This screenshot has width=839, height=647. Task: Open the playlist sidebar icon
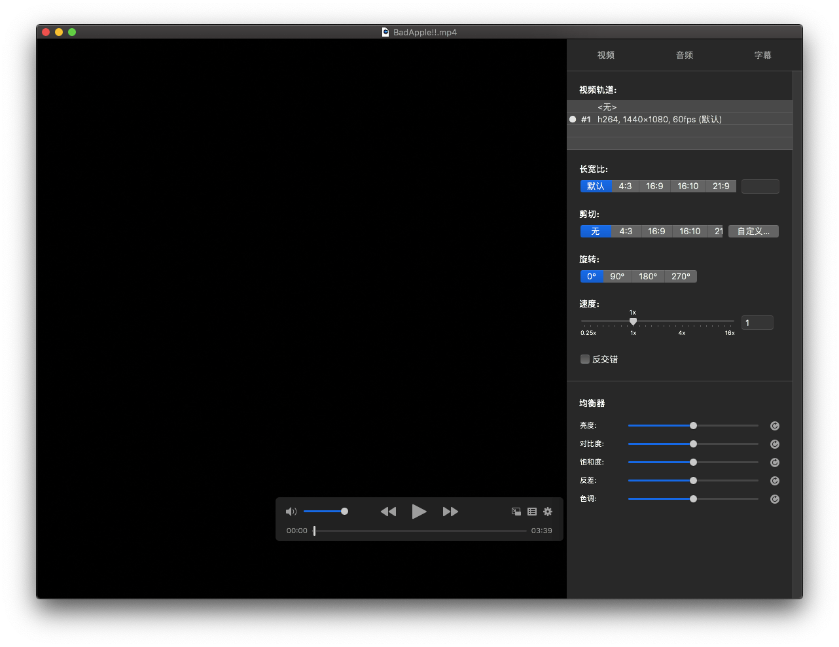click(532, 512)
